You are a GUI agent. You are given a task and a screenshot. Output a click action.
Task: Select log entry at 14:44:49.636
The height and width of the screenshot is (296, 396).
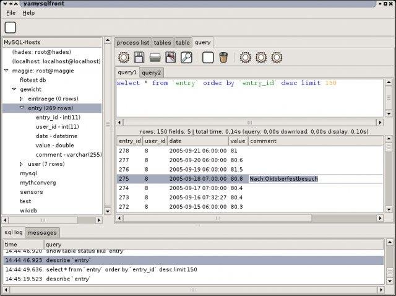(194, 270)
